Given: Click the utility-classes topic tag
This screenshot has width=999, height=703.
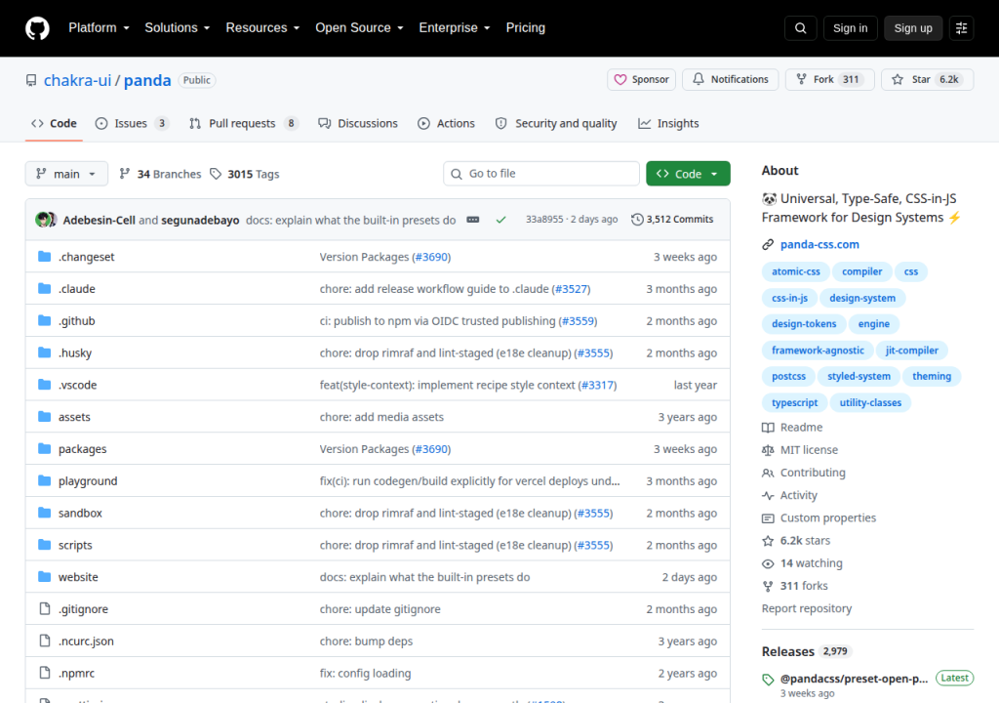Looking at the screenshot, I should tap(870, 402).
